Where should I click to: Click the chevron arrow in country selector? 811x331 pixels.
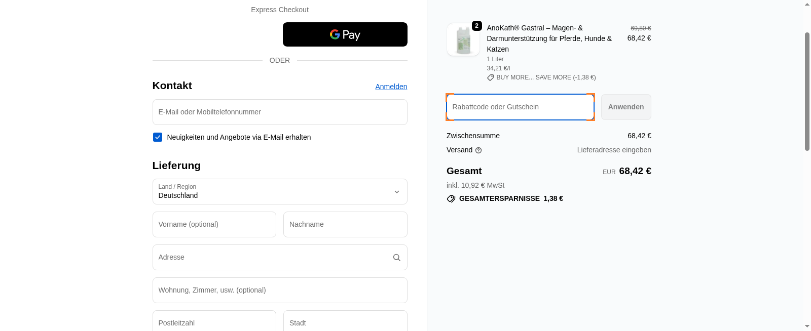(396, 192)
